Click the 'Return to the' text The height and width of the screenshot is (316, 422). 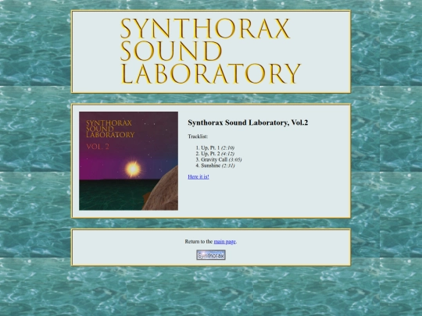[198, 242]
